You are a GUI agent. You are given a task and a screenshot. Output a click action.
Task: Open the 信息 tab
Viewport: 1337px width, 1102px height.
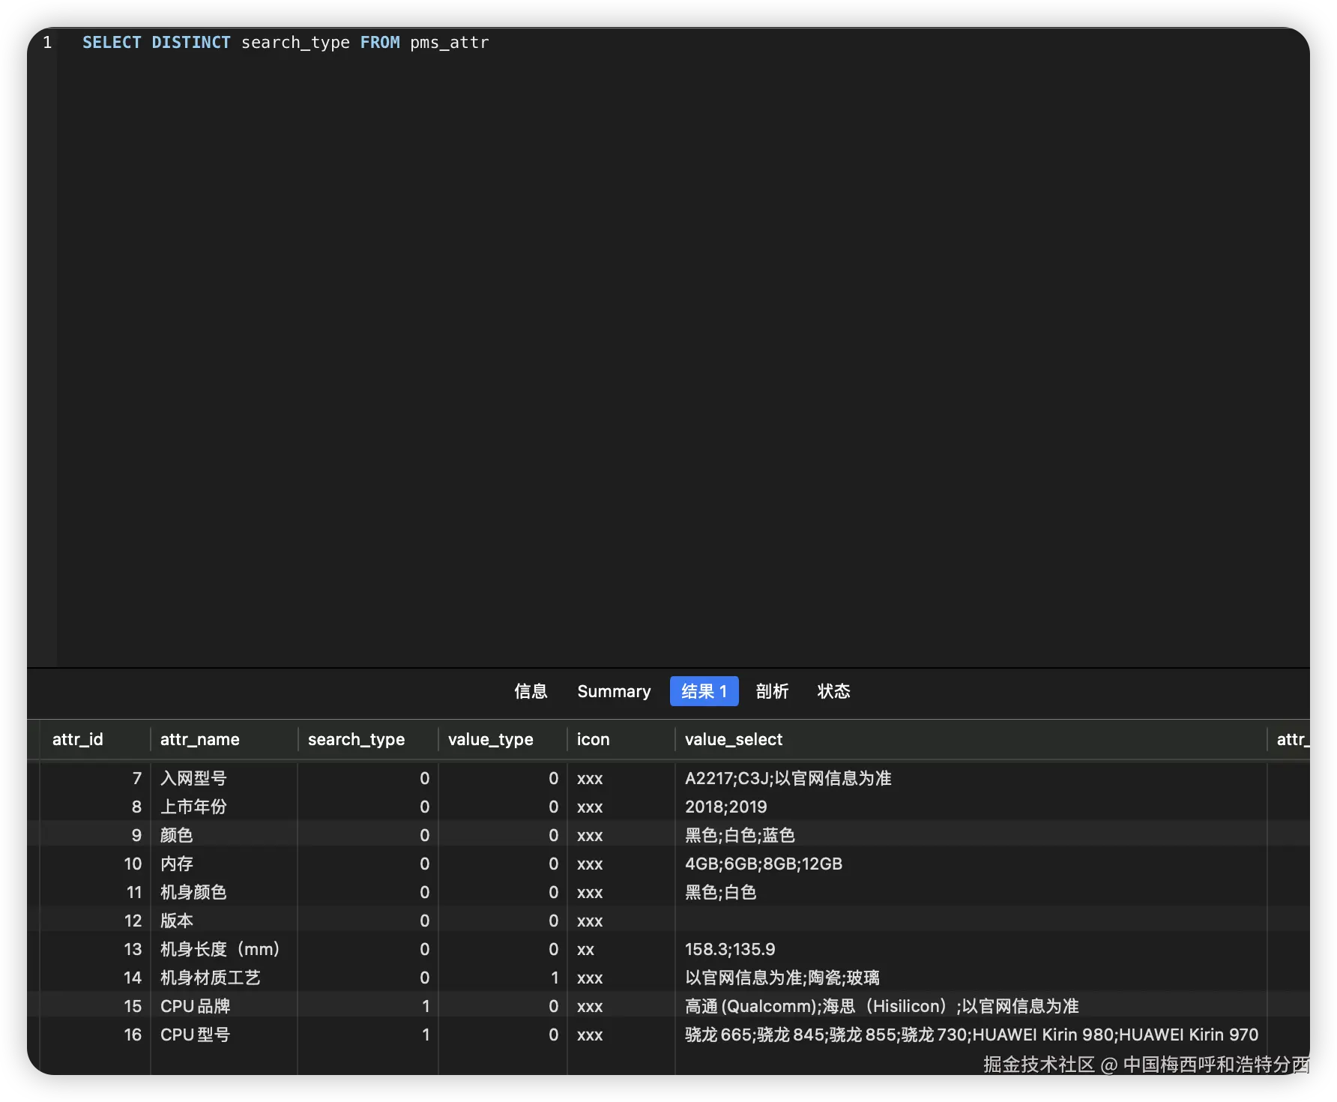pyautogui.click(x=531, y=691)
